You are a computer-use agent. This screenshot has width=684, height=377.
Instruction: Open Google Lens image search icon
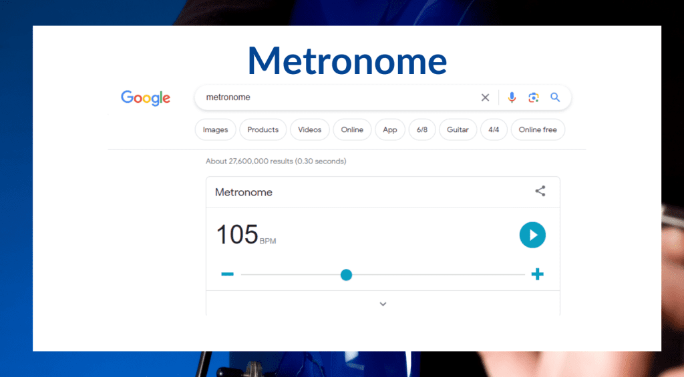click(x=534, y=97)
